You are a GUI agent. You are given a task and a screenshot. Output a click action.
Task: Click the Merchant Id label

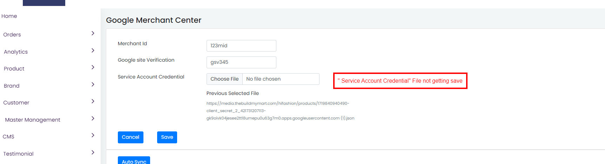132,43
